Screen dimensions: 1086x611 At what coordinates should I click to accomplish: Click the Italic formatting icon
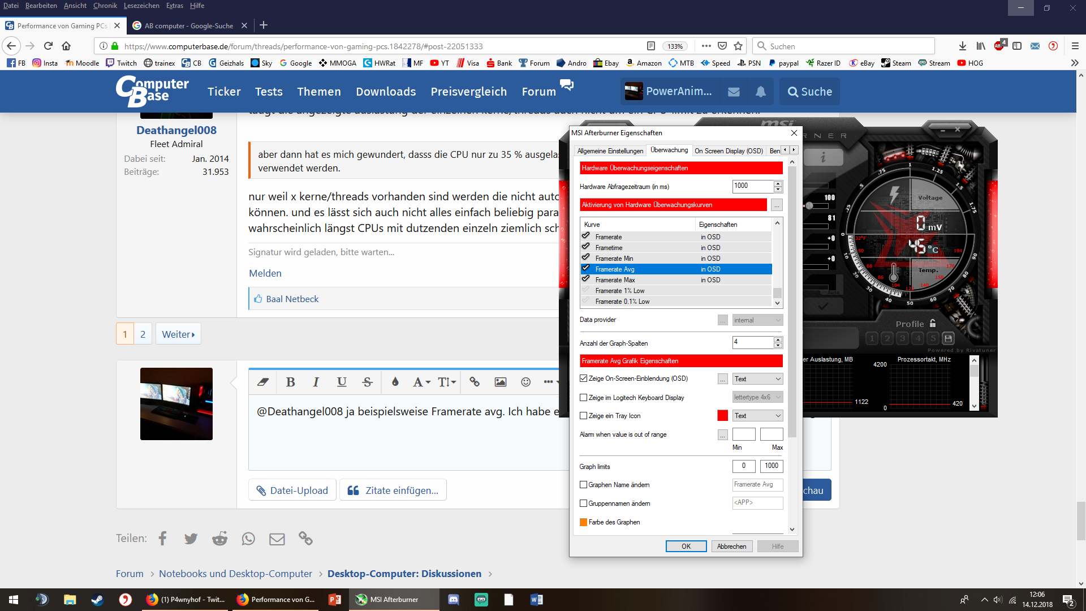(316, 382)
